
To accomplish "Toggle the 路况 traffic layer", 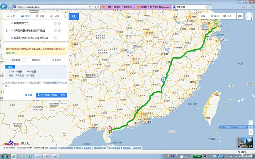I will 215,16.
